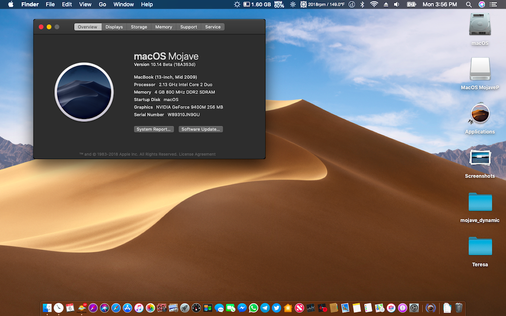Viewport: 506px width, 316px height.
Task: Launch Voice Memos from the Dock
Action: pyautogui.click(x=322, y=308)
